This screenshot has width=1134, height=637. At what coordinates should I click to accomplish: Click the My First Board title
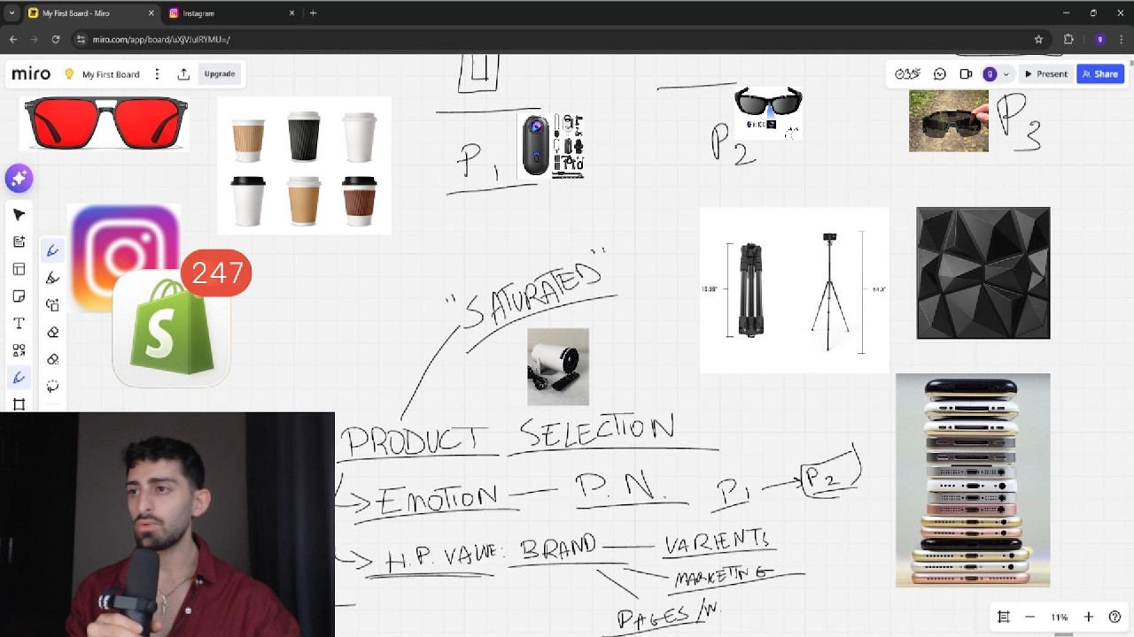coord(111,74)
